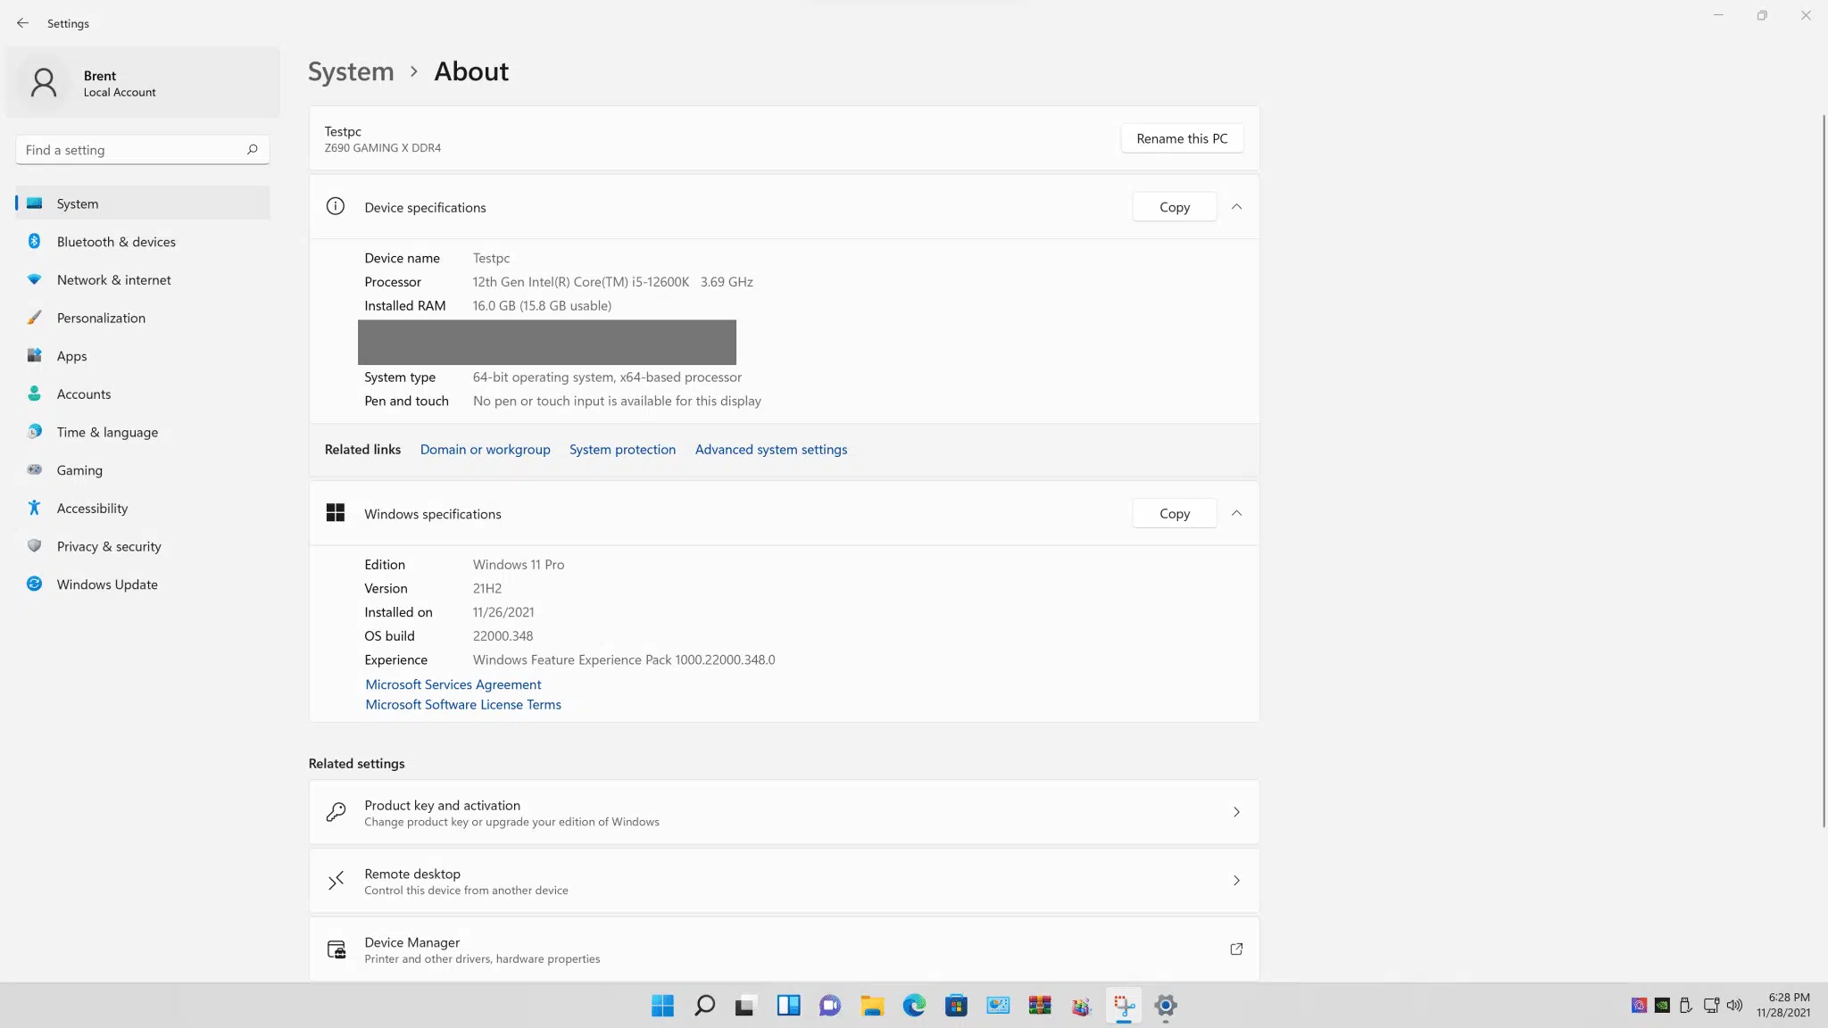This screenshot has height=1028, width=1828.
Task: Click the search magnifier in Find a setting
Action: [x=253, y=150]
